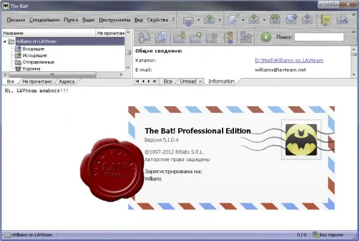
Task: Switch to the Все folder-pane tab
Action: [x=10, y=82]
